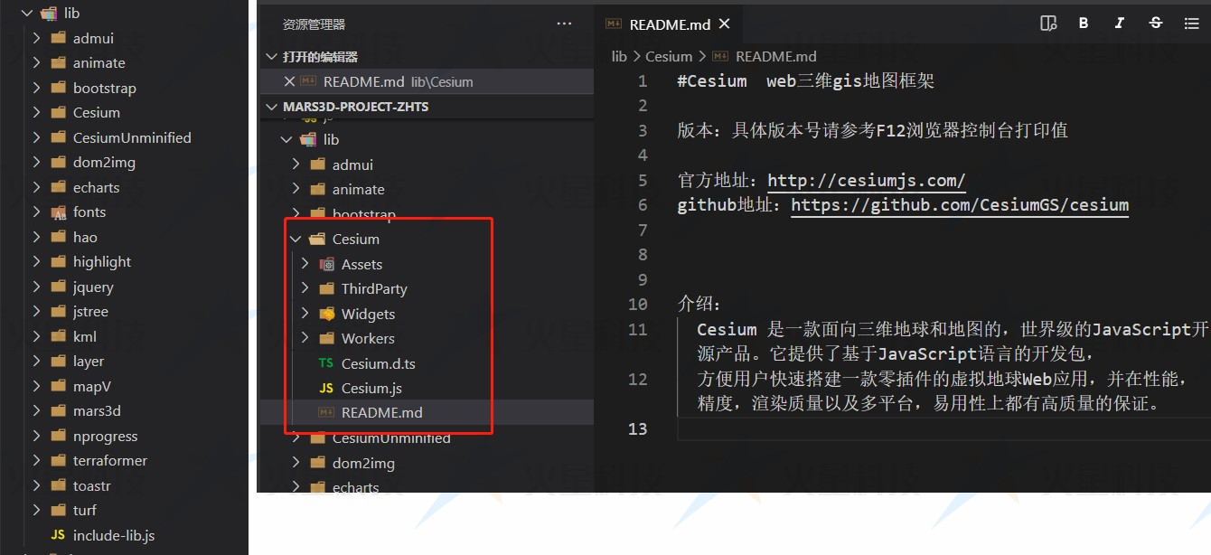Click the JS icon of Cesium.js

point(326,388)
